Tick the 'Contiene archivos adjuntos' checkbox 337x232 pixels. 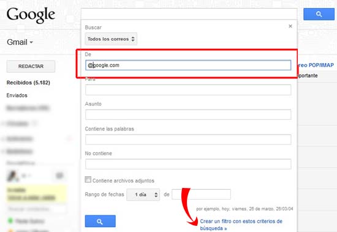(88, 179)
